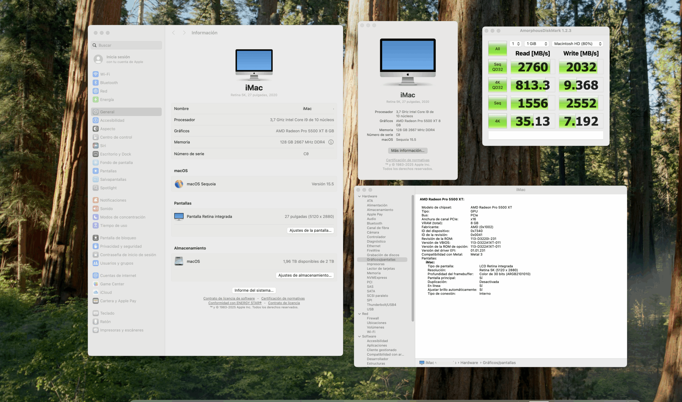Go back in Información pane
The image size is (682, 402).
(x=173, y=32)
